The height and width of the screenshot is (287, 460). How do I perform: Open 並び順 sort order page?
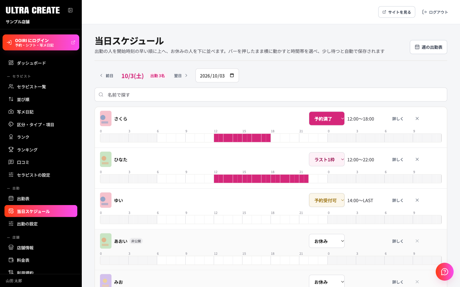coord(41,99)
